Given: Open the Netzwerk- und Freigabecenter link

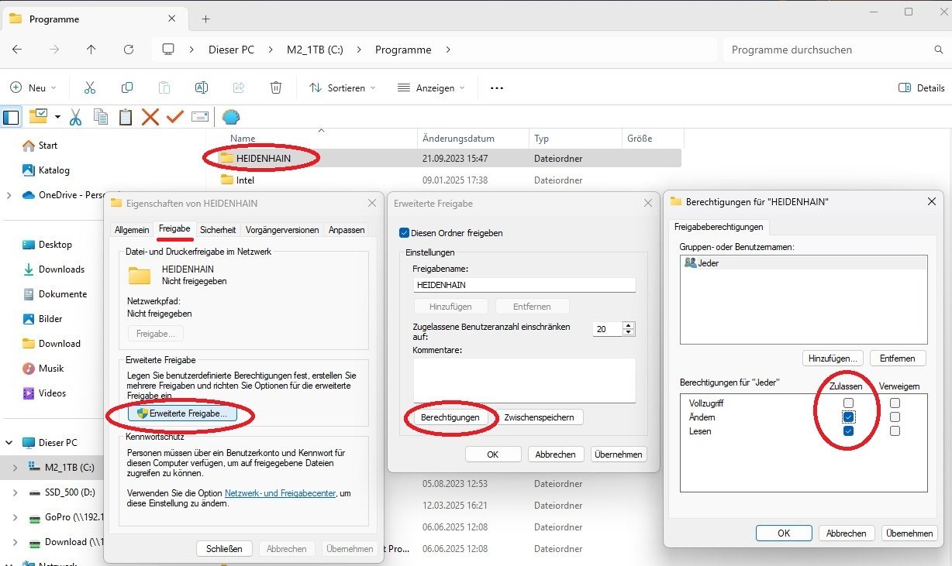Looking at the screenshot, I should (281, 493).
